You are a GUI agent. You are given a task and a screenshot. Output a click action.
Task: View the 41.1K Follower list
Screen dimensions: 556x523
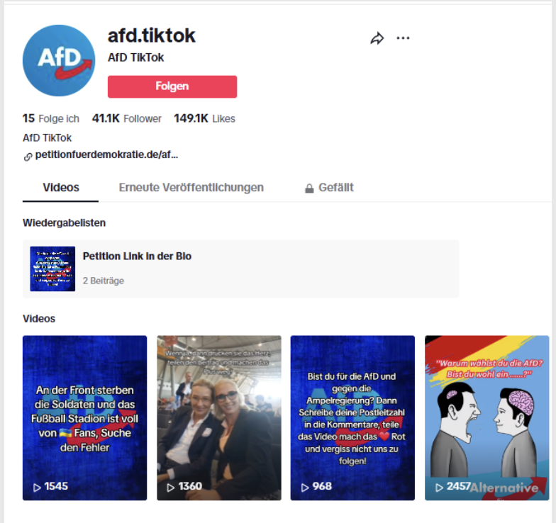[x=126, y=118]
